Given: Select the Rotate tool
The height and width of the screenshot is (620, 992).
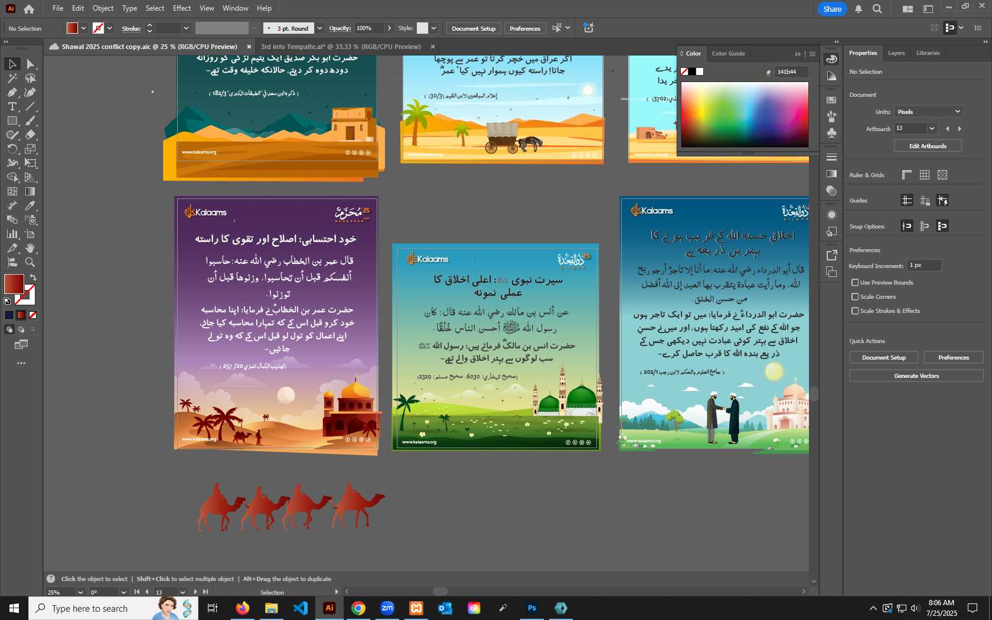Looking at the screenshot, I should click(12, 149).
